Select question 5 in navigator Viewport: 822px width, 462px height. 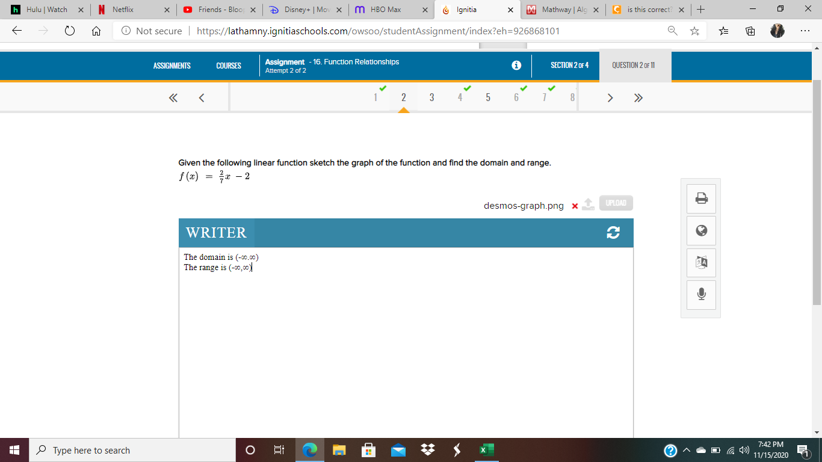tap(488, 97)
